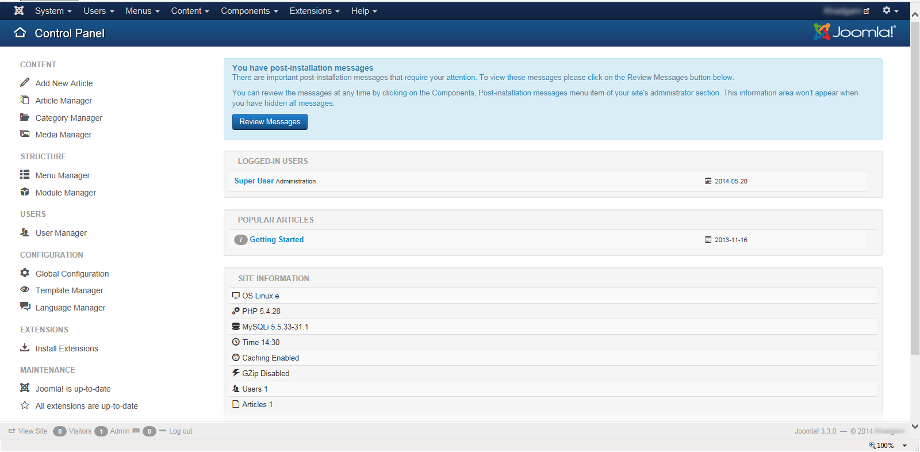Click the 'PHP 5.4.28' site information row
The width and height of the screenshot is (920, 452).
554,311
